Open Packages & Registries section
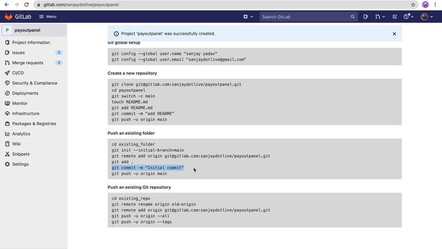This screenshot has height=249, width=442. point(34,124)
